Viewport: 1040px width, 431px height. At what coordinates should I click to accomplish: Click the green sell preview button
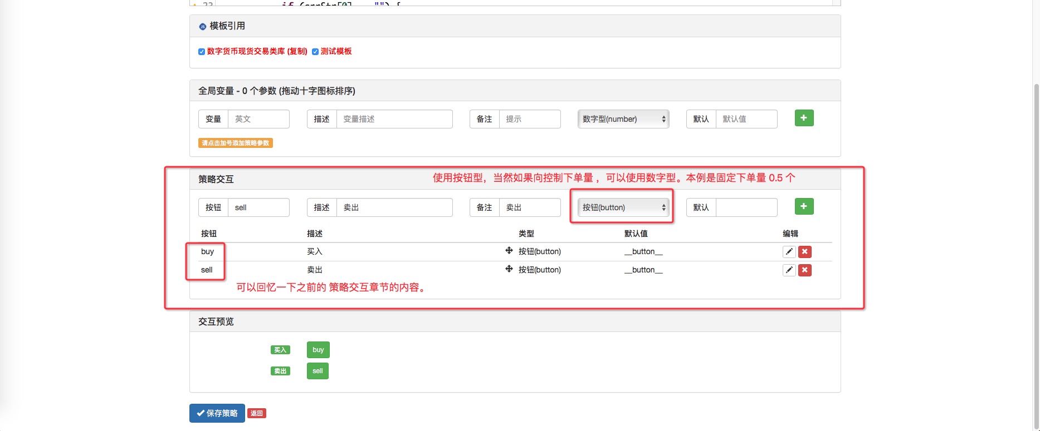pos(318,371)
